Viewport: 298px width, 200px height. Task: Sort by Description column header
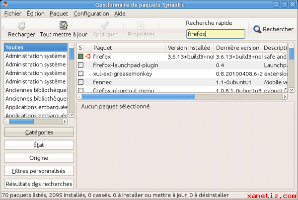[275, 48]
